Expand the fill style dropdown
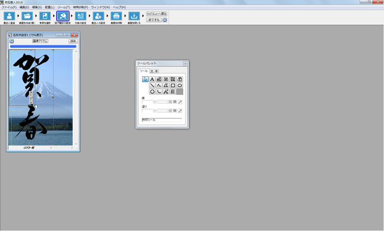Viewport: 384px width, 231px height. pos(155,111)
